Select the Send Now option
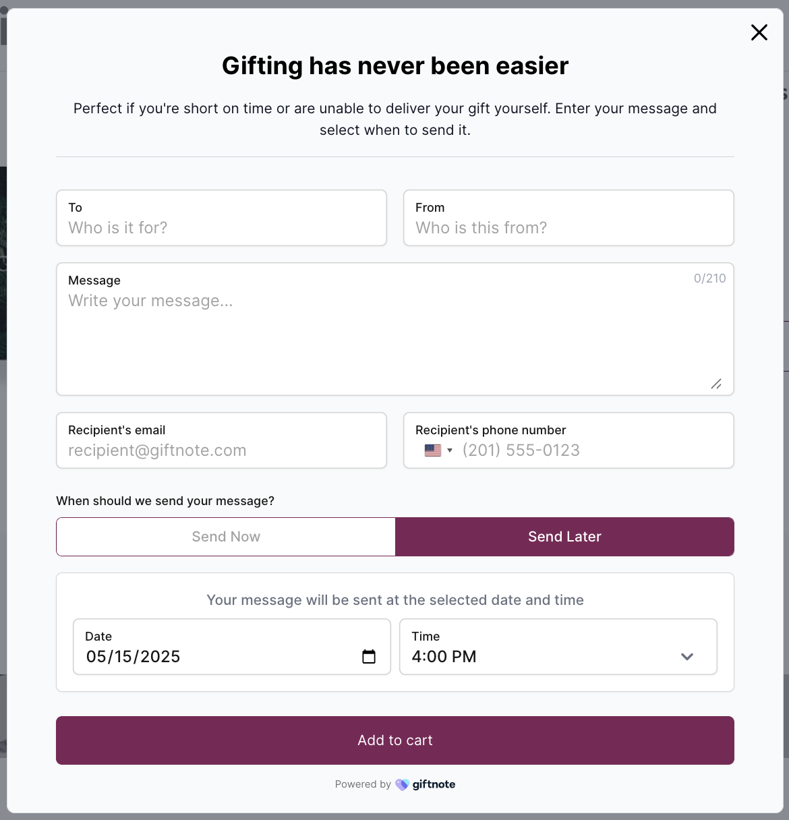Screen dimensions: 789x820 click(x=226, y=537)
